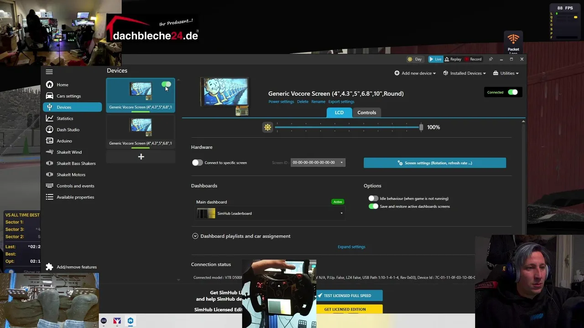Click the Delete device link

pos(302,102)
